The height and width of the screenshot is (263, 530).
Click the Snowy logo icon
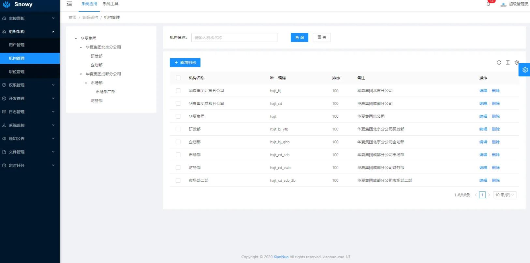(7, 5)
